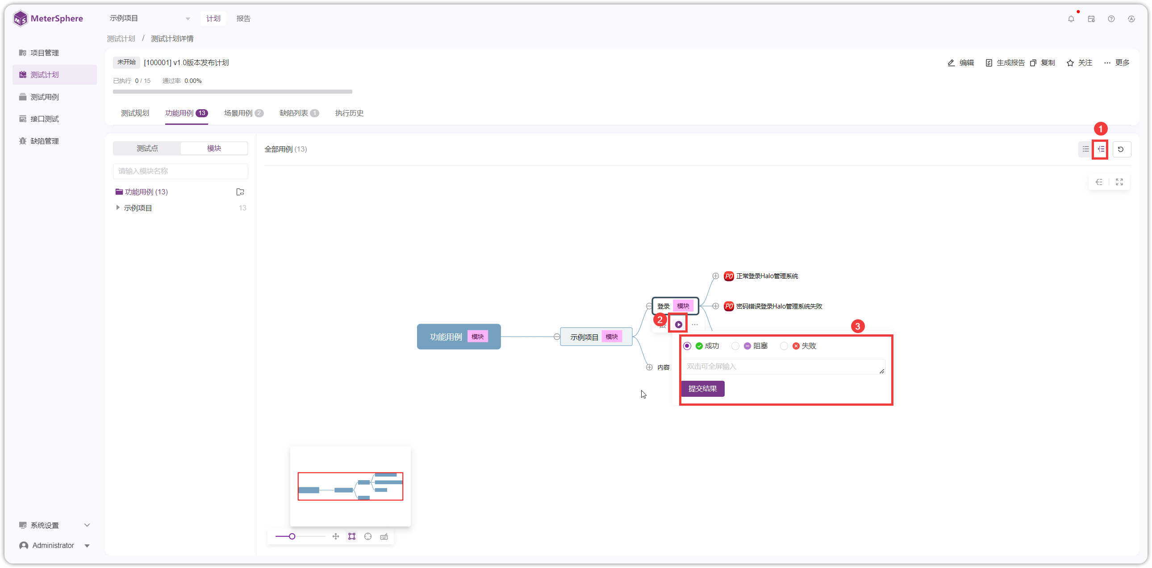The width and height of the screenshot is (1152, 568).
Task: Collapse the 示例项目 mind map node
Action: tap(557, 337)
